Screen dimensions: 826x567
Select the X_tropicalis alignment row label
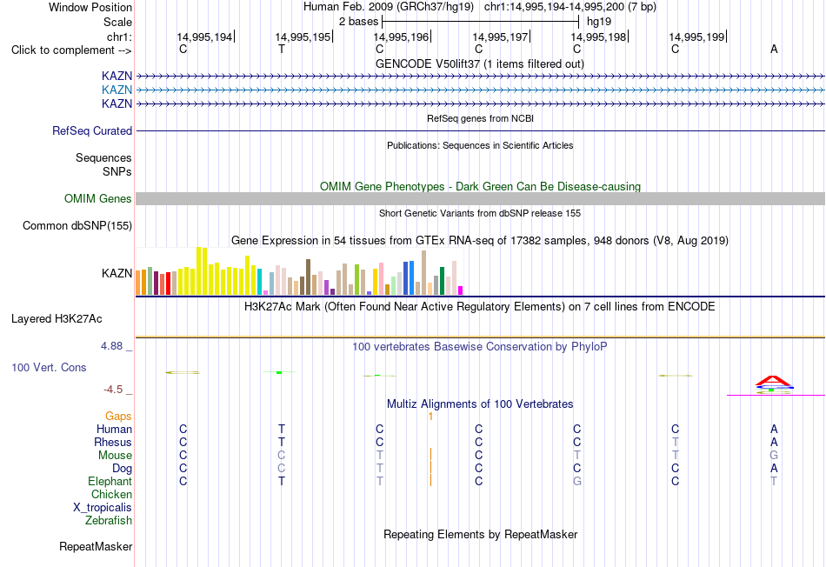[103, 508]
